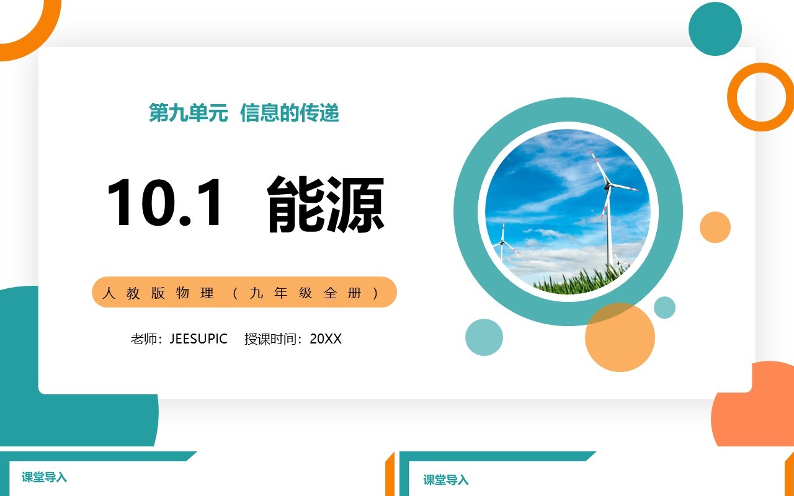
Task: Click "课堂导入" heading on the lower-right slide
Action: (x=446, y=480)
